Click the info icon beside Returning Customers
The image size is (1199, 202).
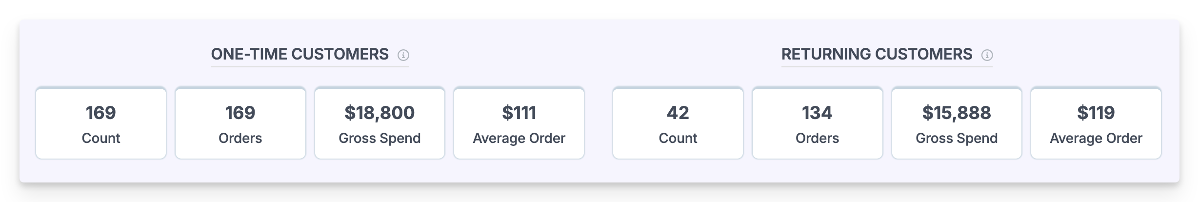point(987,55)
